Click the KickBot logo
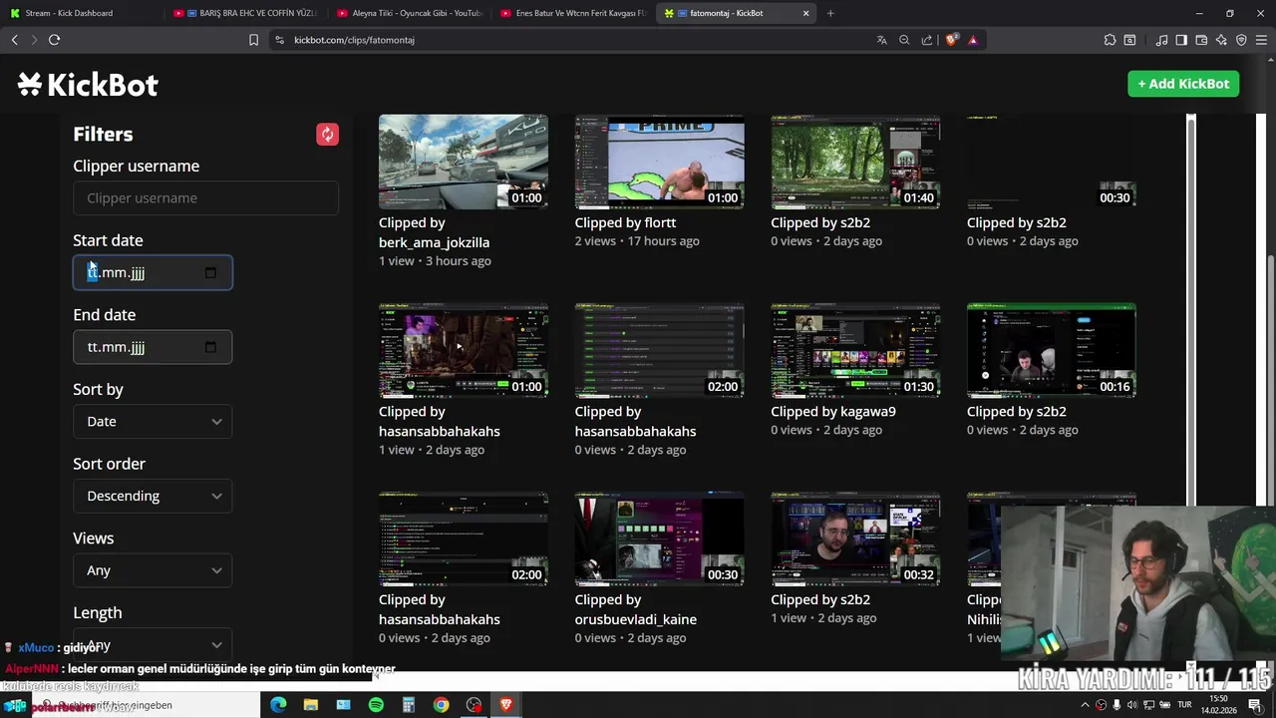Image resolution: width=1276 pixels, height=718 pixels. click(88, 85)
